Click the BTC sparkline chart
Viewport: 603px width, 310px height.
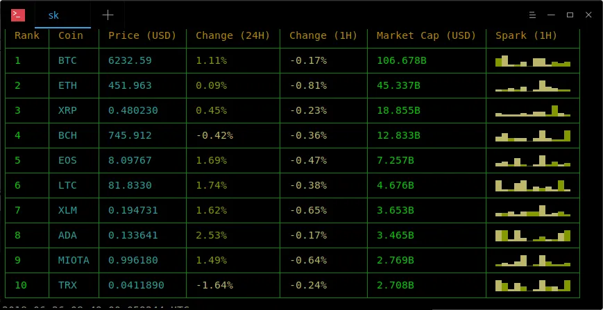533,61
